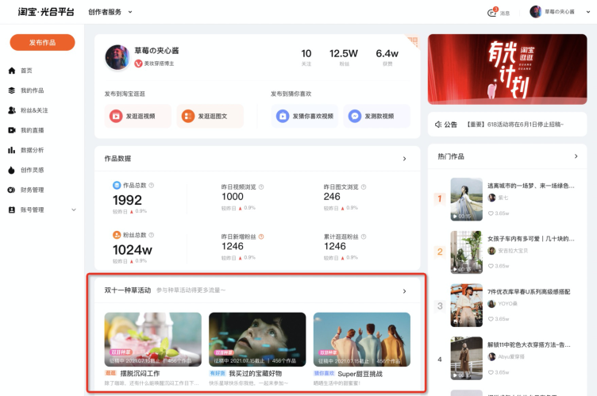
Task: Click the 粉丝总数 help icon
Action: [x=151, y=235]
